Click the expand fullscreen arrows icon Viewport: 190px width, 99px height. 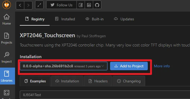(39, 5)
